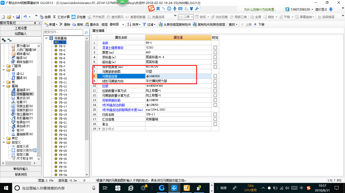Viewport: 345px width, 193px height.
Task: Click 从其他楼层复制构件 button
Action: (175, 24)
